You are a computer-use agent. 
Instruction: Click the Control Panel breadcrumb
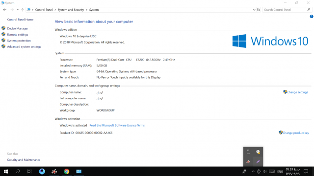(x=44, y=10)
